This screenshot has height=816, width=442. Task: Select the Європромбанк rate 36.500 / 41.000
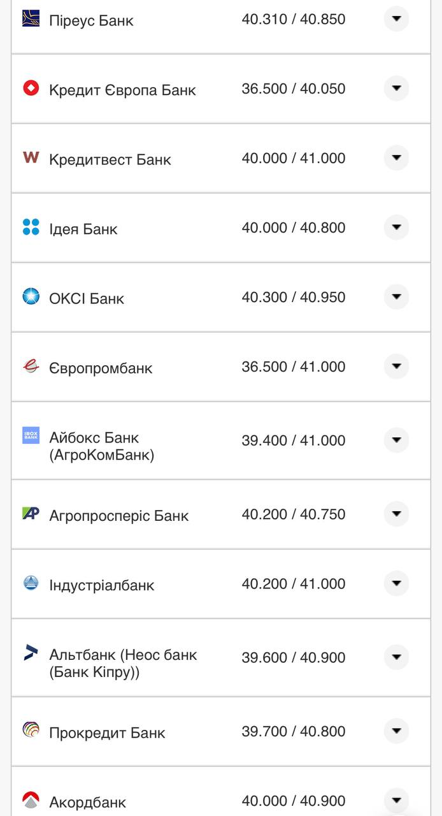[293, 367]
